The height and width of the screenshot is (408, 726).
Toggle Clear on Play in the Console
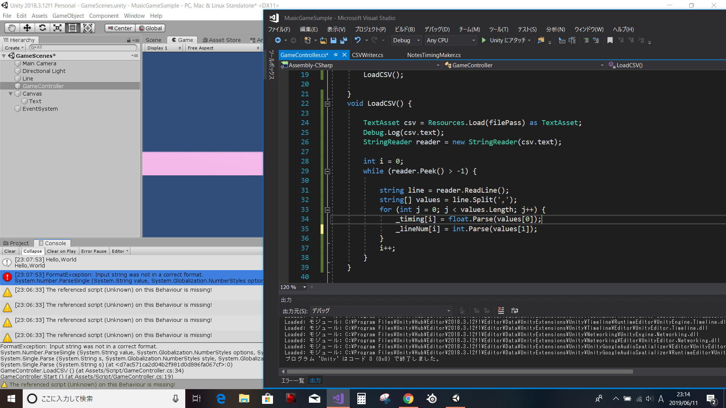point(61,251)
